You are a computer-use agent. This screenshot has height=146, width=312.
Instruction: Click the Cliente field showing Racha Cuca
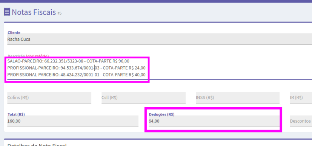[160, 39]
